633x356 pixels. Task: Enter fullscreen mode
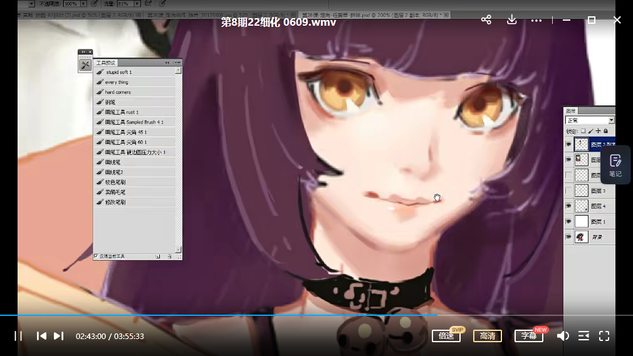click(x=604, y=336)
